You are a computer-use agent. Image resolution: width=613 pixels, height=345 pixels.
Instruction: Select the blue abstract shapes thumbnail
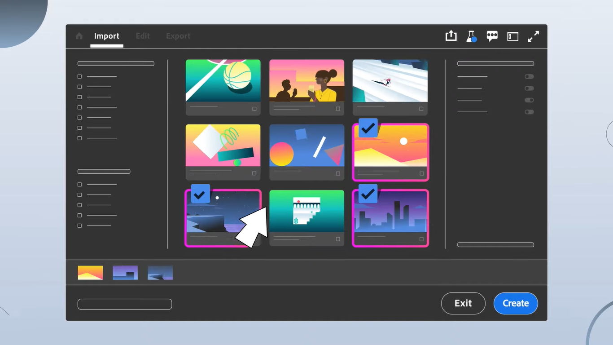coord(306,146)
